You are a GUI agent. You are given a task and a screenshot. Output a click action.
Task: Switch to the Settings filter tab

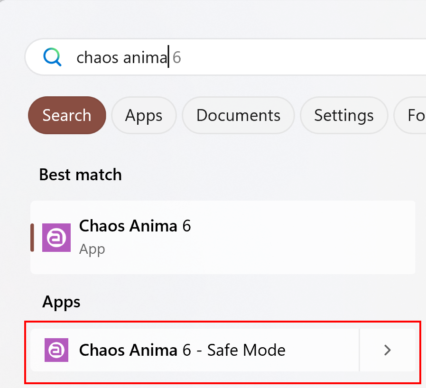344,115
